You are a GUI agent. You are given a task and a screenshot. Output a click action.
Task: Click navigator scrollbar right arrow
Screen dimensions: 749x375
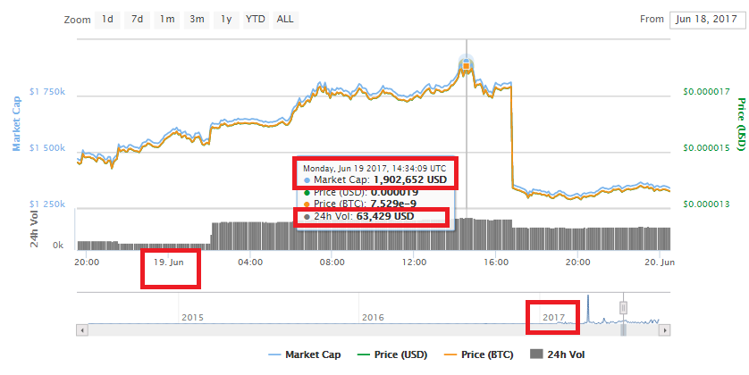[x=664, y=329]
